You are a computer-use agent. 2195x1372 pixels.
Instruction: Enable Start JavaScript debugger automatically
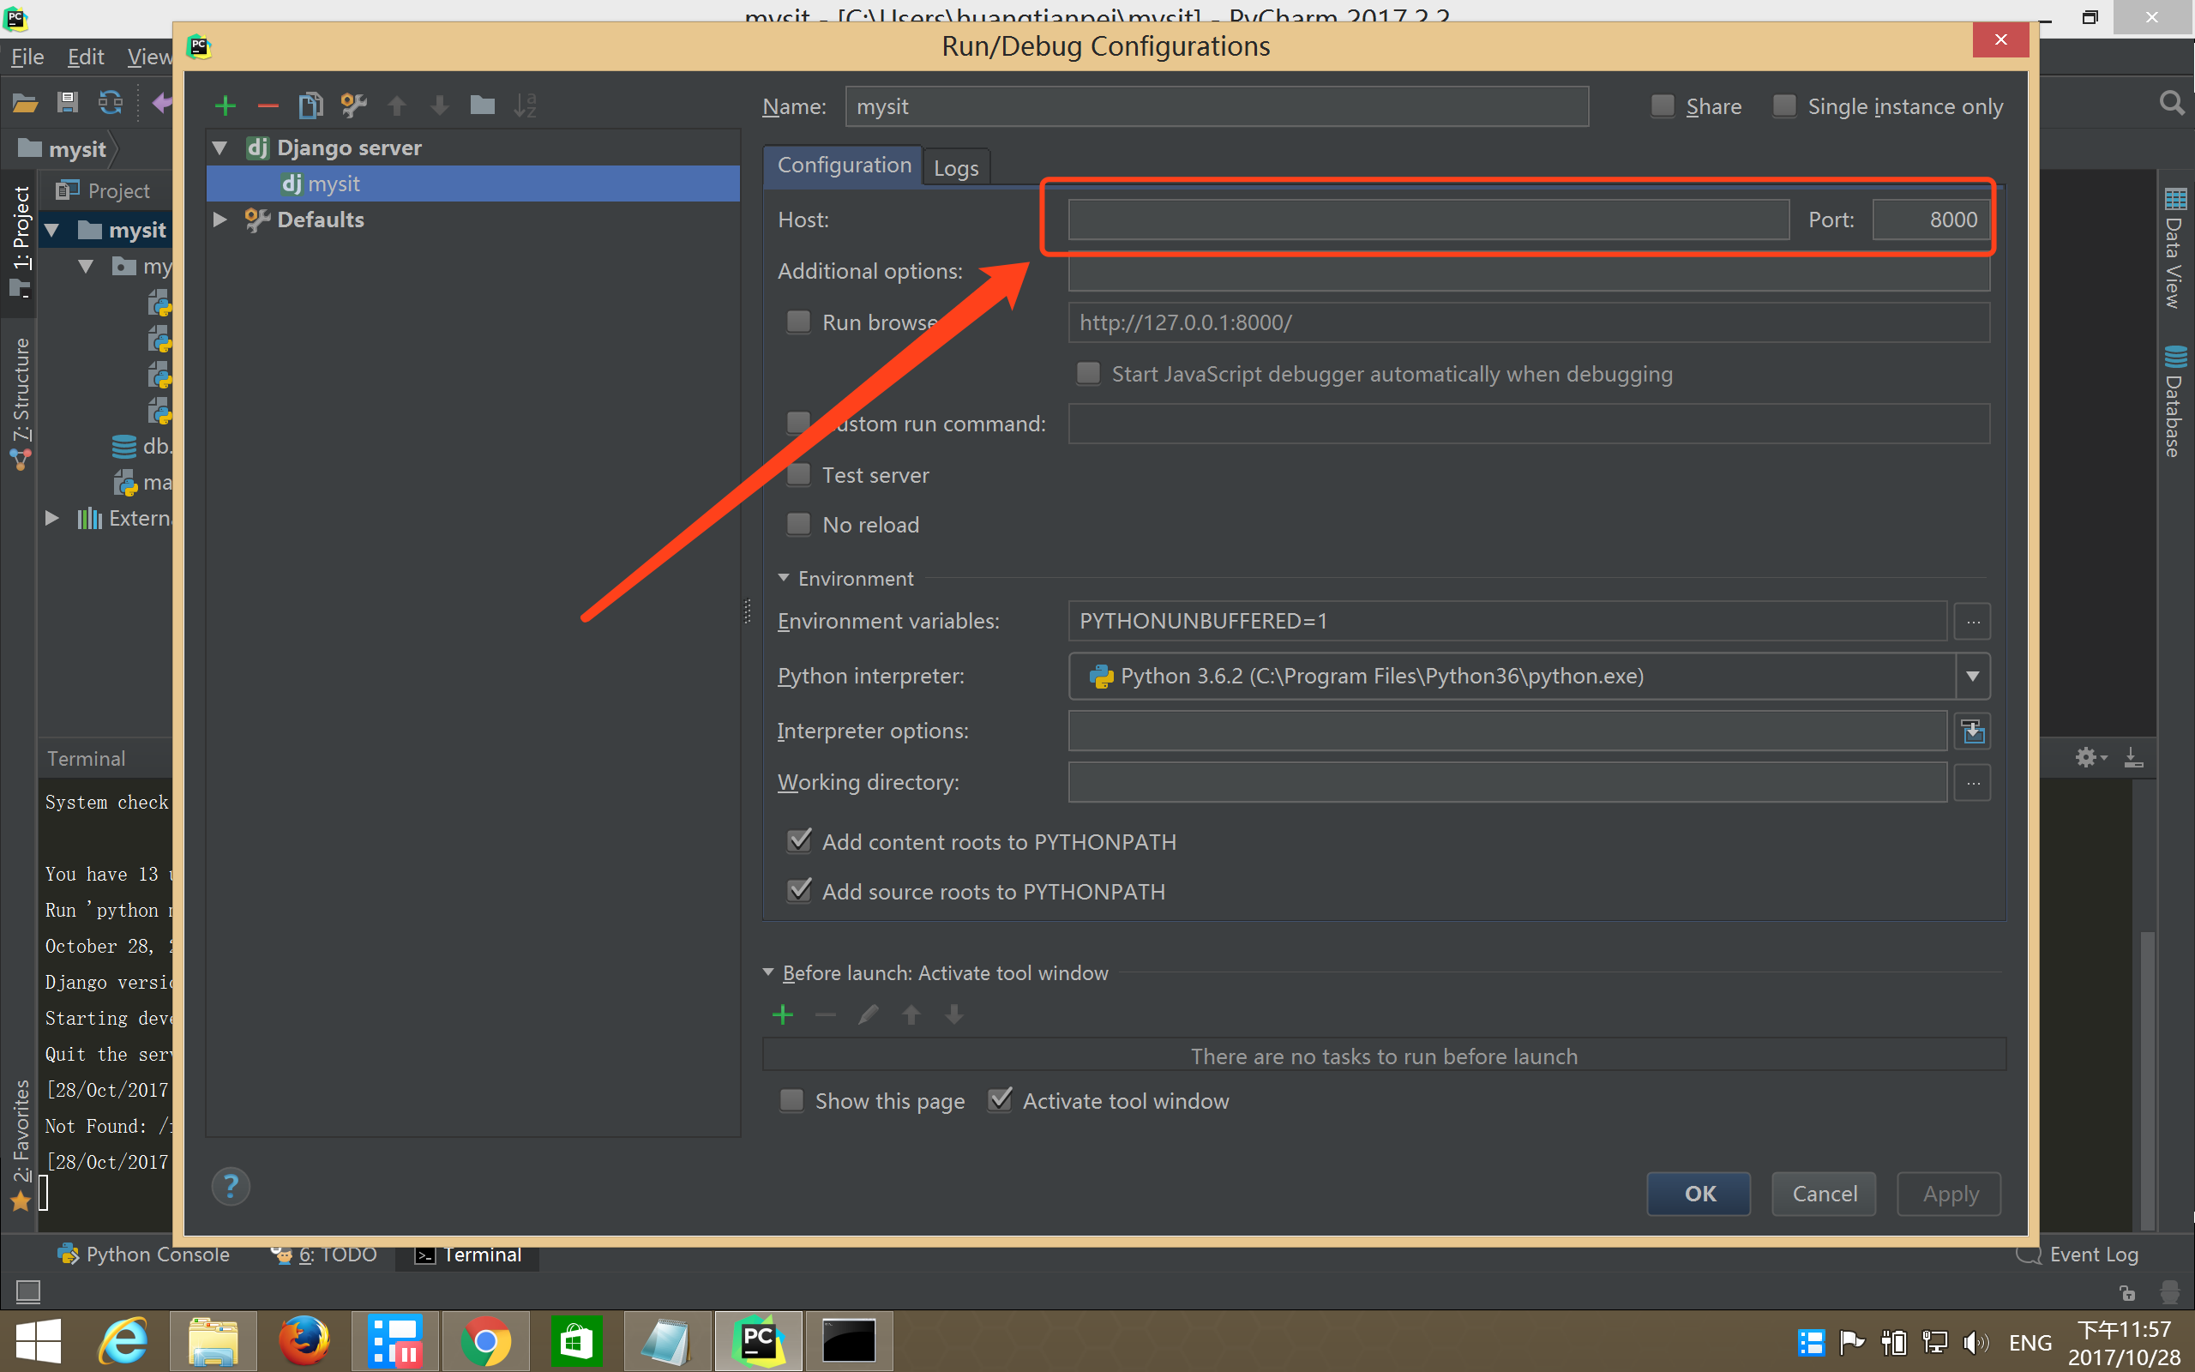1087,373
